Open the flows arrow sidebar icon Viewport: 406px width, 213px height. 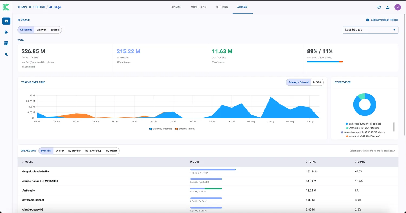[x=6, y=32]
